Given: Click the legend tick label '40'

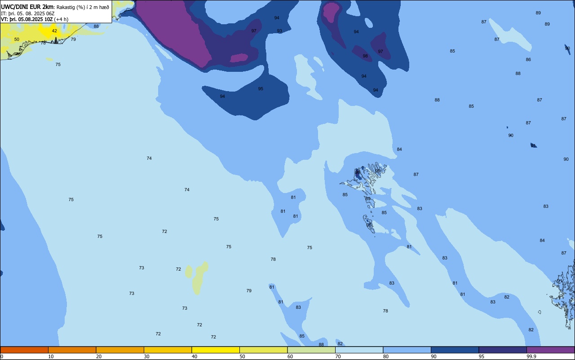Looking at the screenshot, I should click(x=195, y=356).
